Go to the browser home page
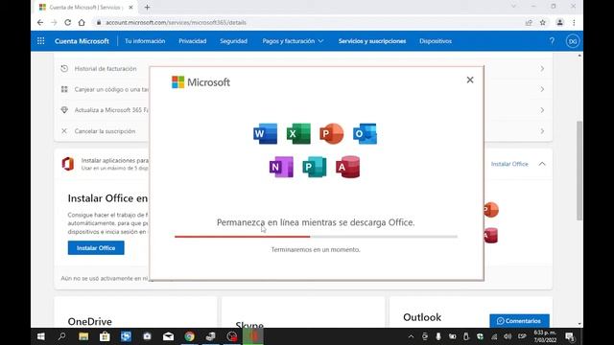 pyautogui.click(x=82, y=23)
